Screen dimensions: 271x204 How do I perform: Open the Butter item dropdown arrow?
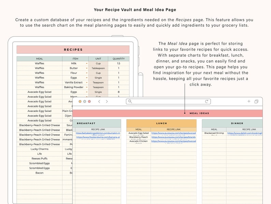[x=87, y=68]
